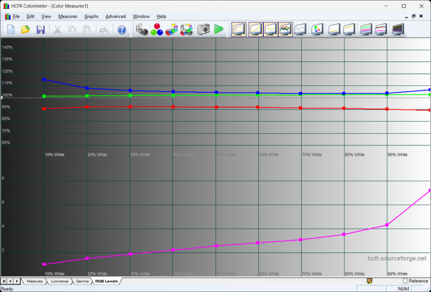This screenshot has height=292, width=431.
Task: Open a file with the folder icon
Action: click(x=25, y=30)
